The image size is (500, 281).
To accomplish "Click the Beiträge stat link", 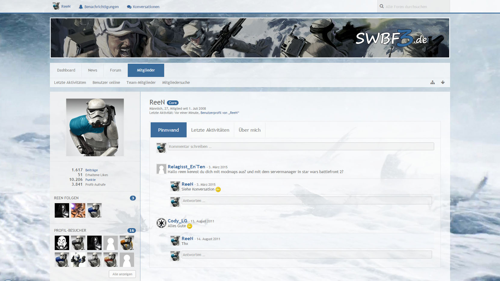I will point(91,170).
